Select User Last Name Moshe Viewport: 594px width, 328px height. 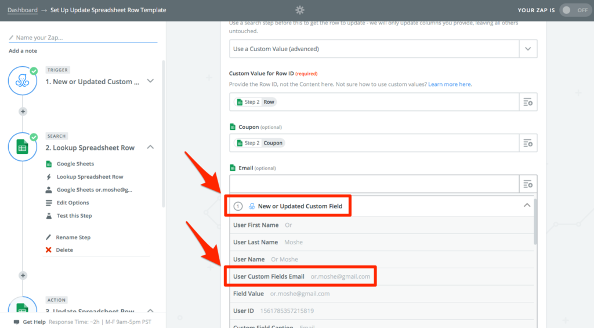[382, 242]
